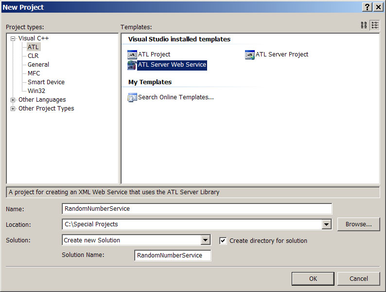386x292 pixels.
Task: Select the Other Project Types label
Action: tap(46, 109)
